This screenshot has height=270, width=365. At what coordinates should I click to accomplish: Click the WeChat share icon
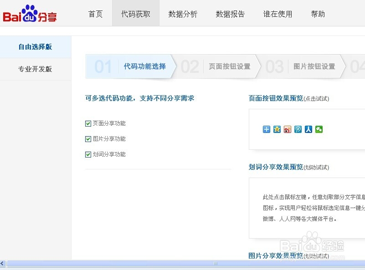click(319, 129)
